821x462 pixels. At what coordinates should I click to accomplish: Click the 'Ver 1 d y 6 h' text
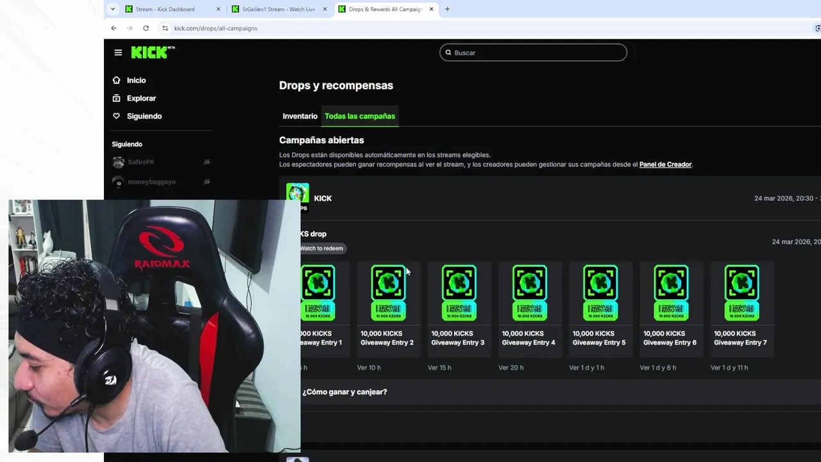(x=657, y=368)
